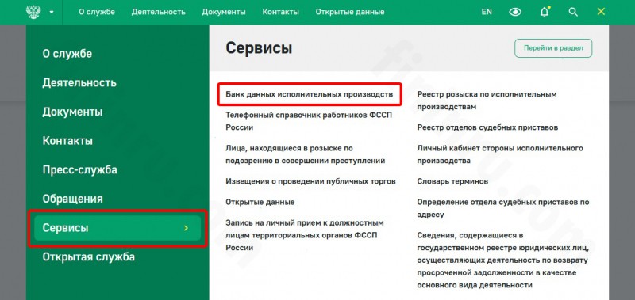Viewport: 635px width, 300px height.
Task: Open 'Контакты' in top navigation bar
Action: pos(281,12)
